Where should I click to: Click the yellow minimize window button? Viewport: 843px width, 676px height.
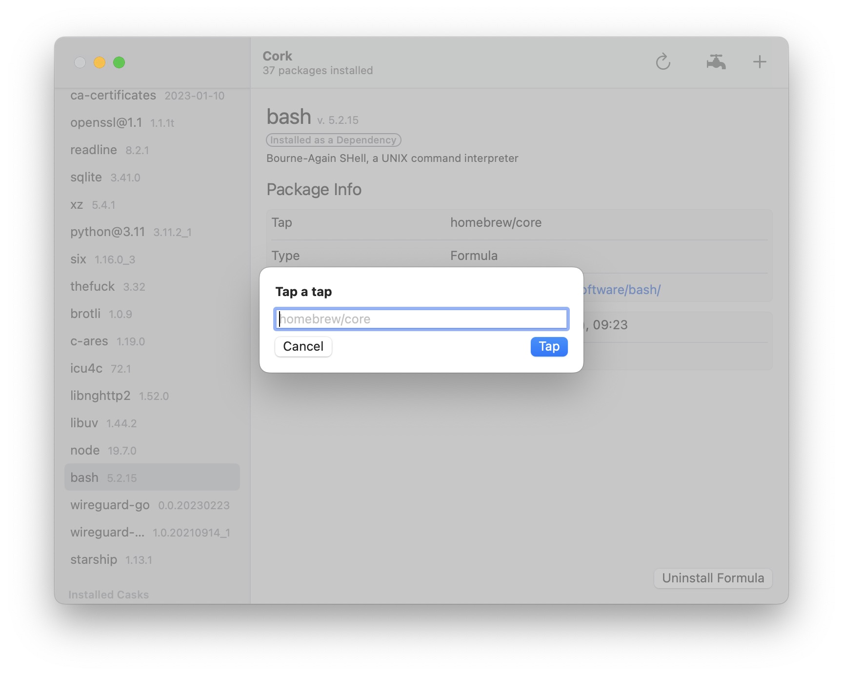point(100,62)
